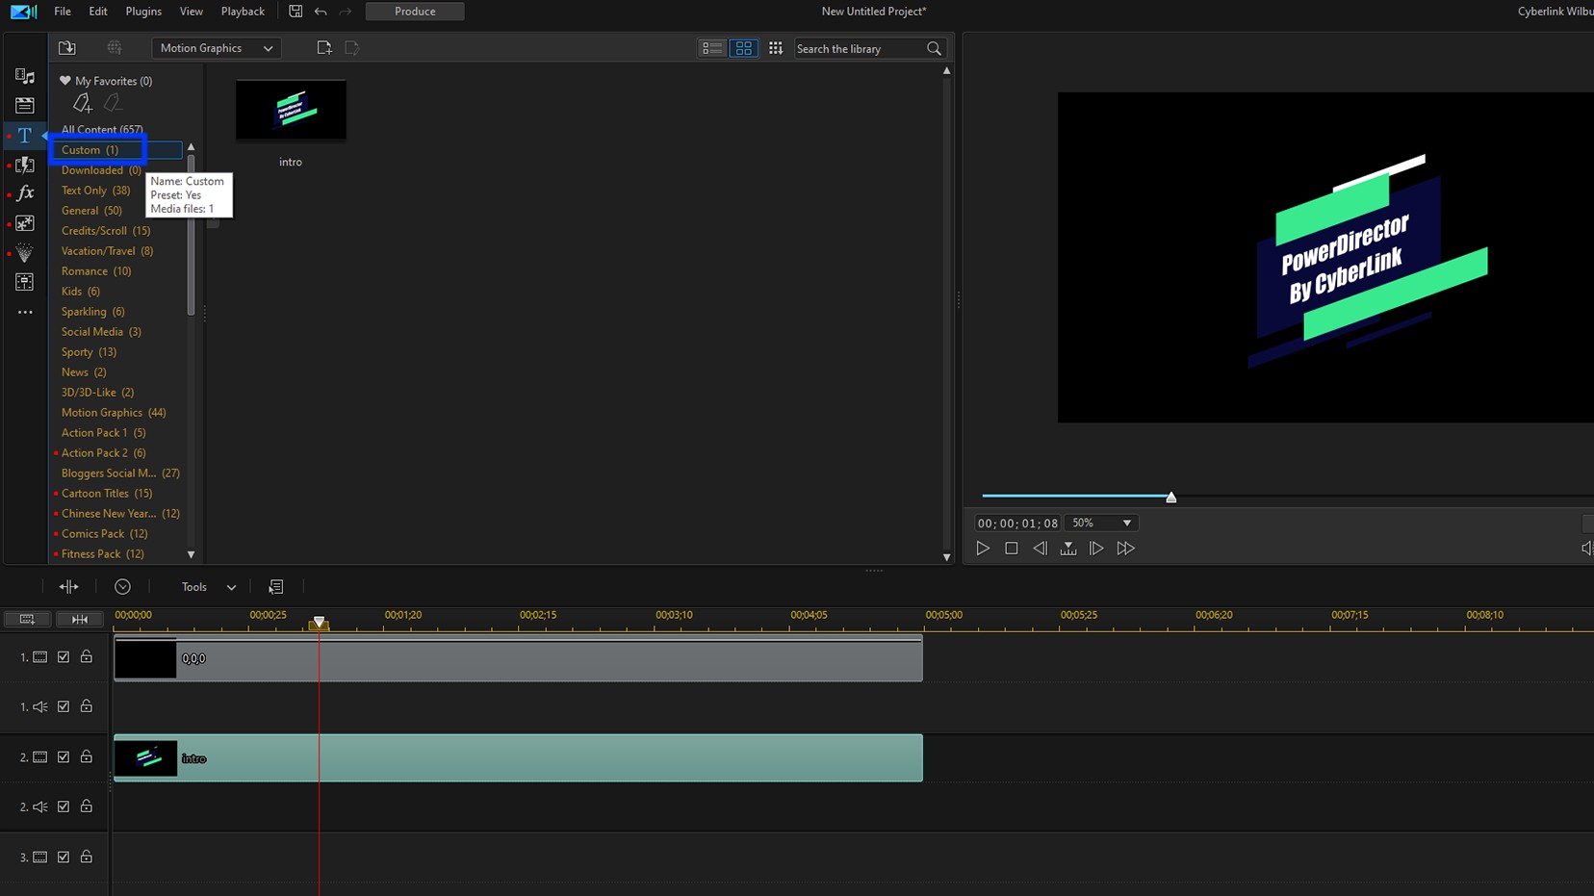Click the import media icon above library
The width and height of the screenshot is (1594, 896).
tap(66, 48)
